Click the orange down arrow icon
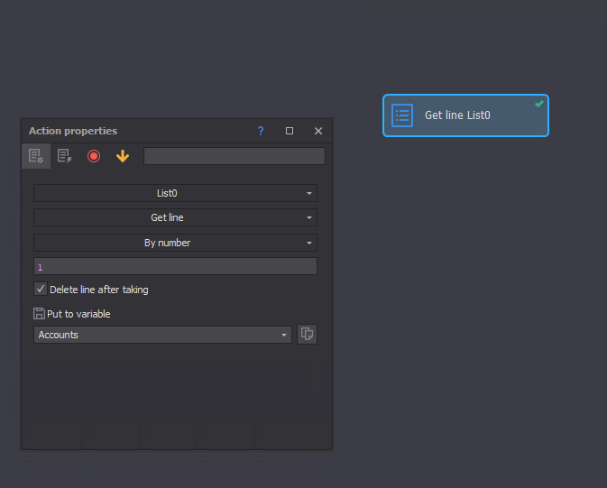 123,156
